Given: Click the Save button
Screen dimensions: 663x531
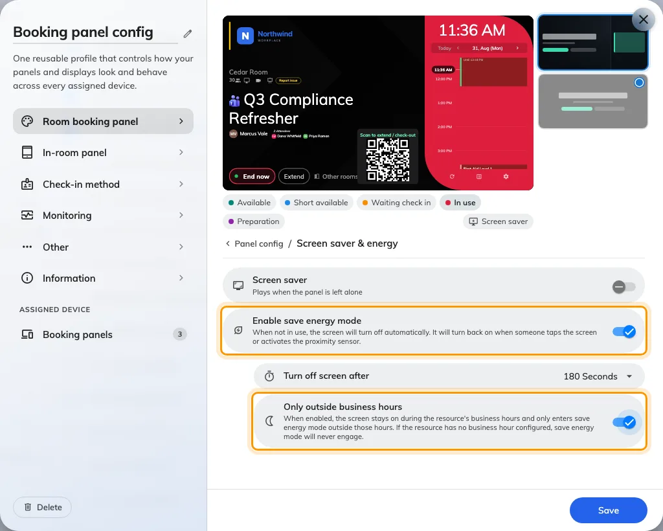Looking at the screenshot, I should point(608,510).
